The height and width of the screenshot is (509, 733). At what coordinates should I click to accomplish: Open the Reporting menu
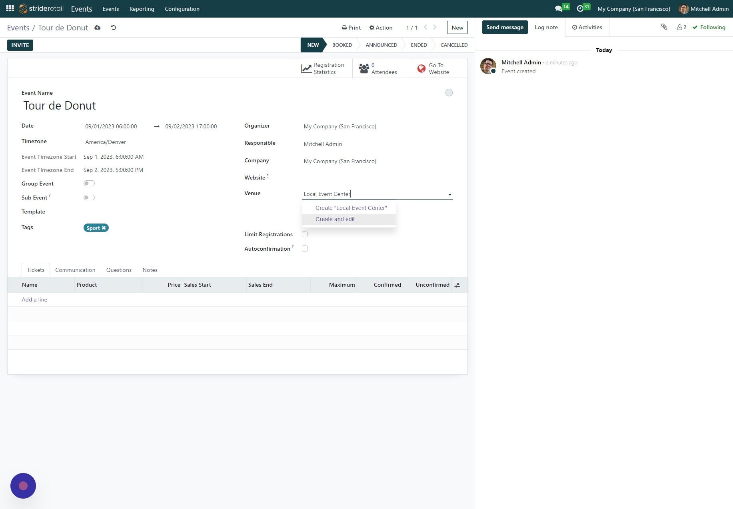pos(142,9)
